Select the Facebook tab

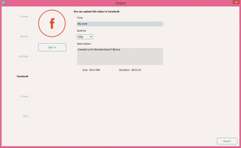22,76
